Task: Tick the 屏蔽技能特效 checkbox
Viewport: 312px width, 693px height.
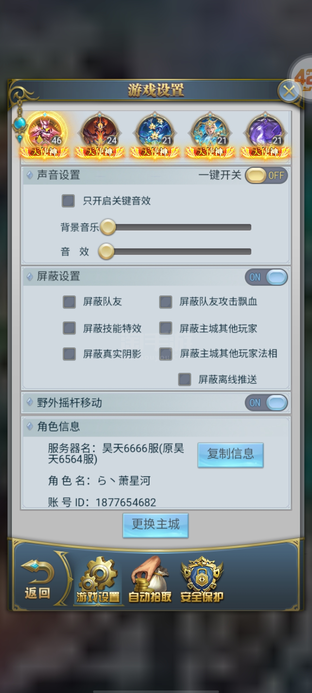Action: point(69,328)
